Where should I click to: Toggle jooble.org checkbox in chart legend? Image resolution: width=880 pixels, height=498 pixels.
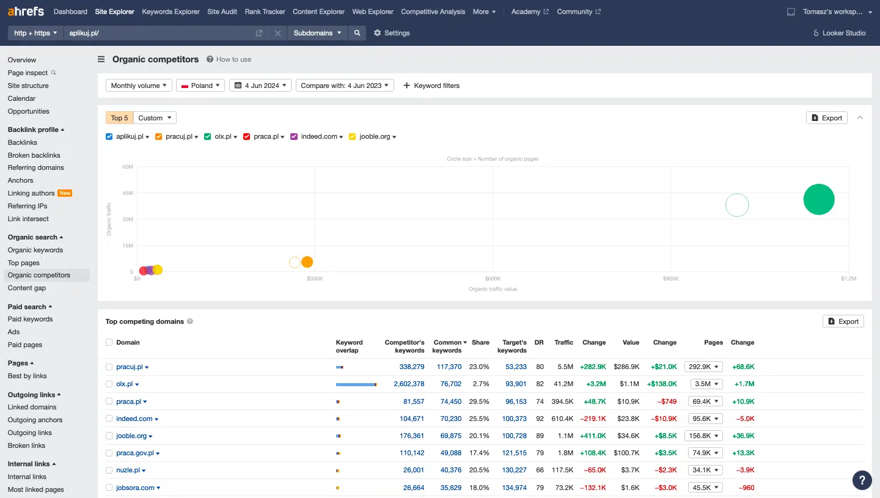click(352, 136)
